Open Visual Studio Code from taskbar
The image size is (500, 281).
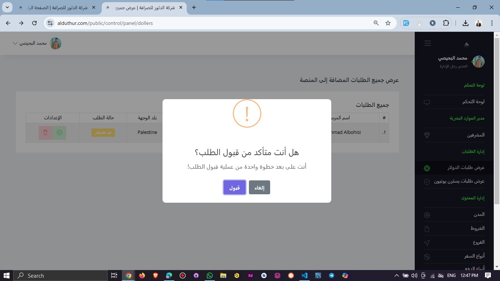(x=304, y=276)
